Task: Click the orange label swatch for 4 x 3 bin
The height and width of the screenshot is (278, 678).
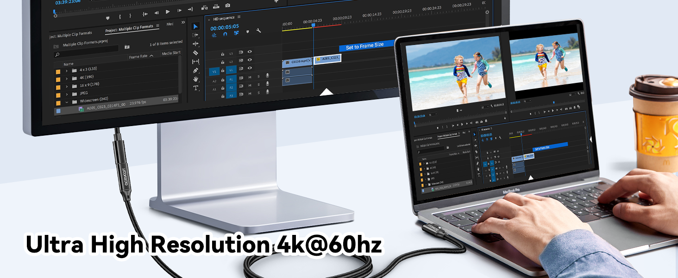Action: coord(58,72)
